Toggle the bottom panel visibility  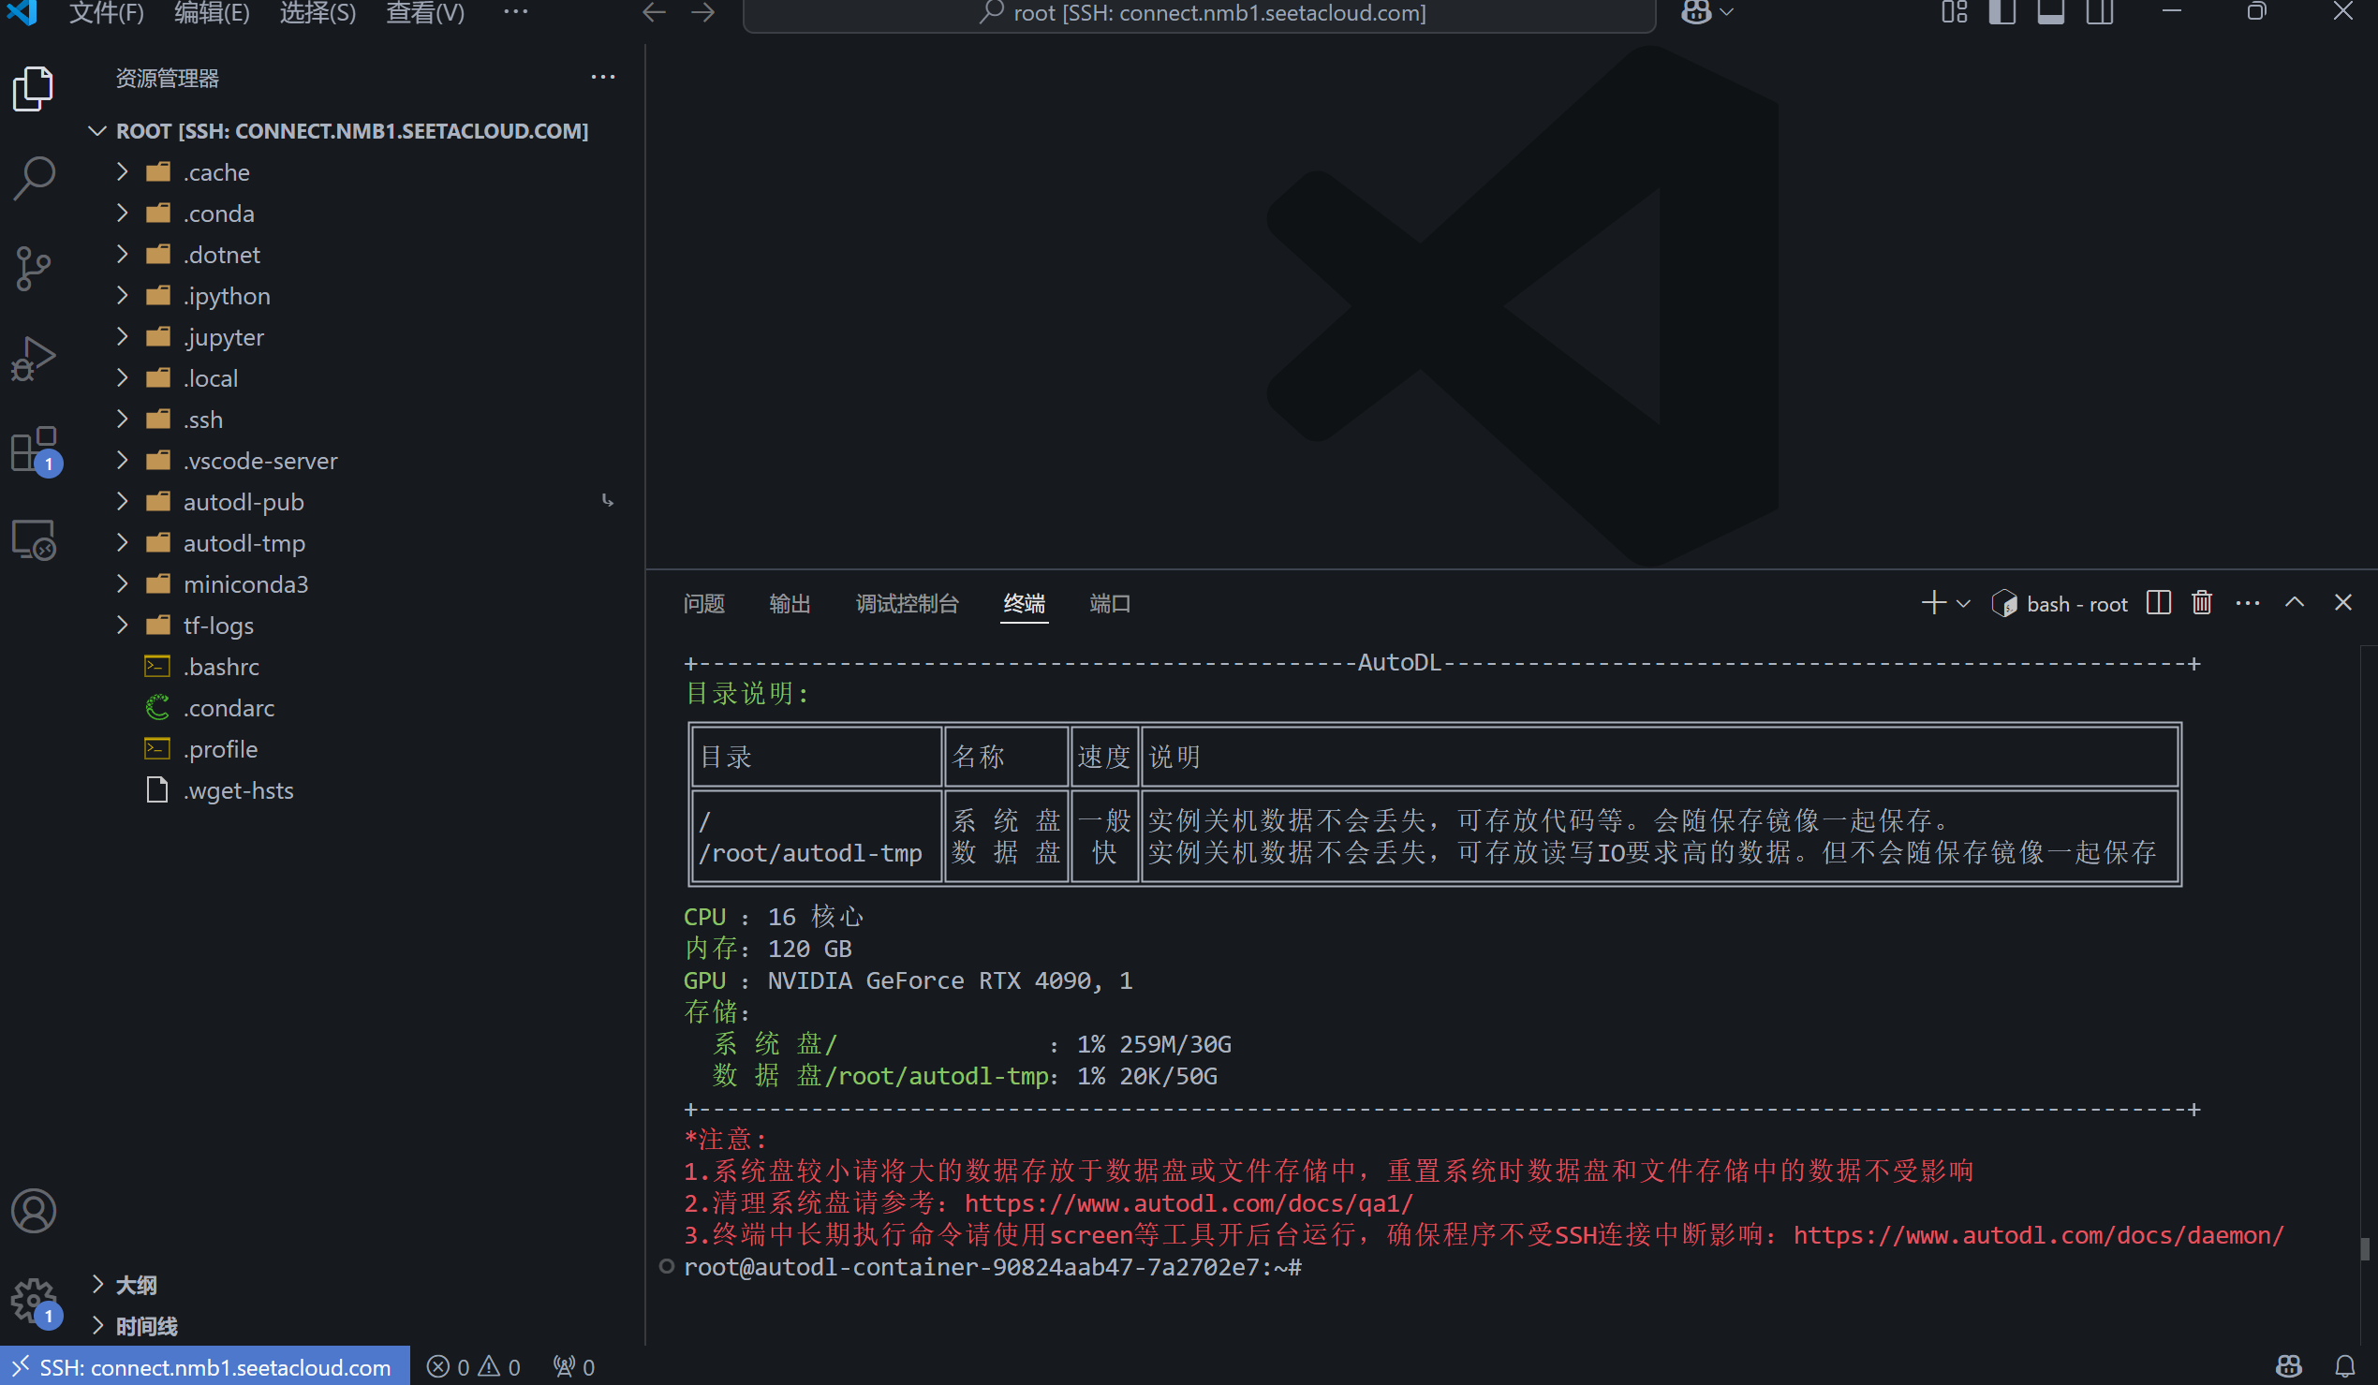(x=2050, y=12)
